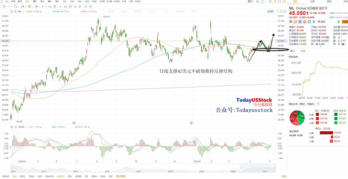Expand the MA indicator dropdown arrow
Viewport: 348px width, 179px height.
coord(24,12)
